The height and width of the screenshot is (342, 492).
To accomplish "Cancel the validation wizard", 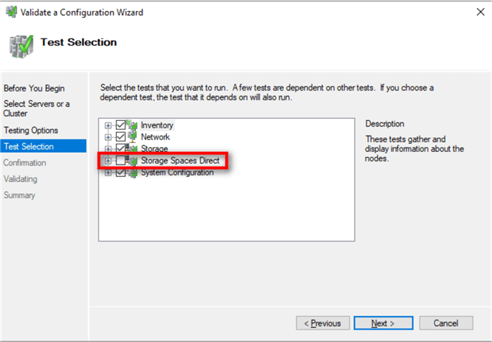I will point(446,323).
